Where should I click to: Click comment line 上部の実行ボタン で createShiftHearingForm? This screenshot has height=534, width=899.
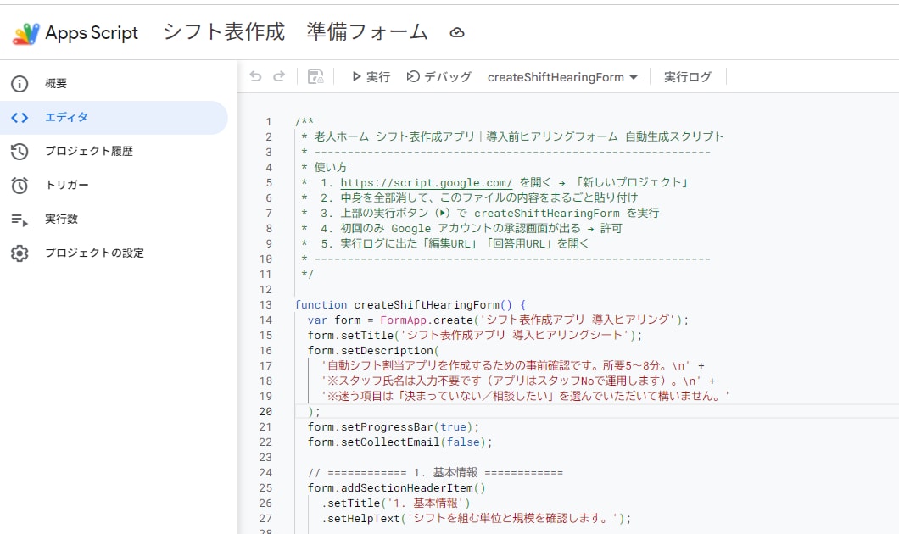(481, 213)
